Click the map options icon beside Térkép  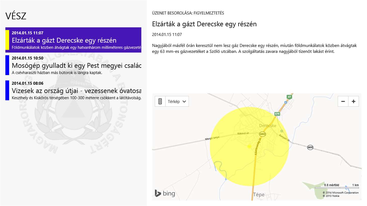(160, 101)
